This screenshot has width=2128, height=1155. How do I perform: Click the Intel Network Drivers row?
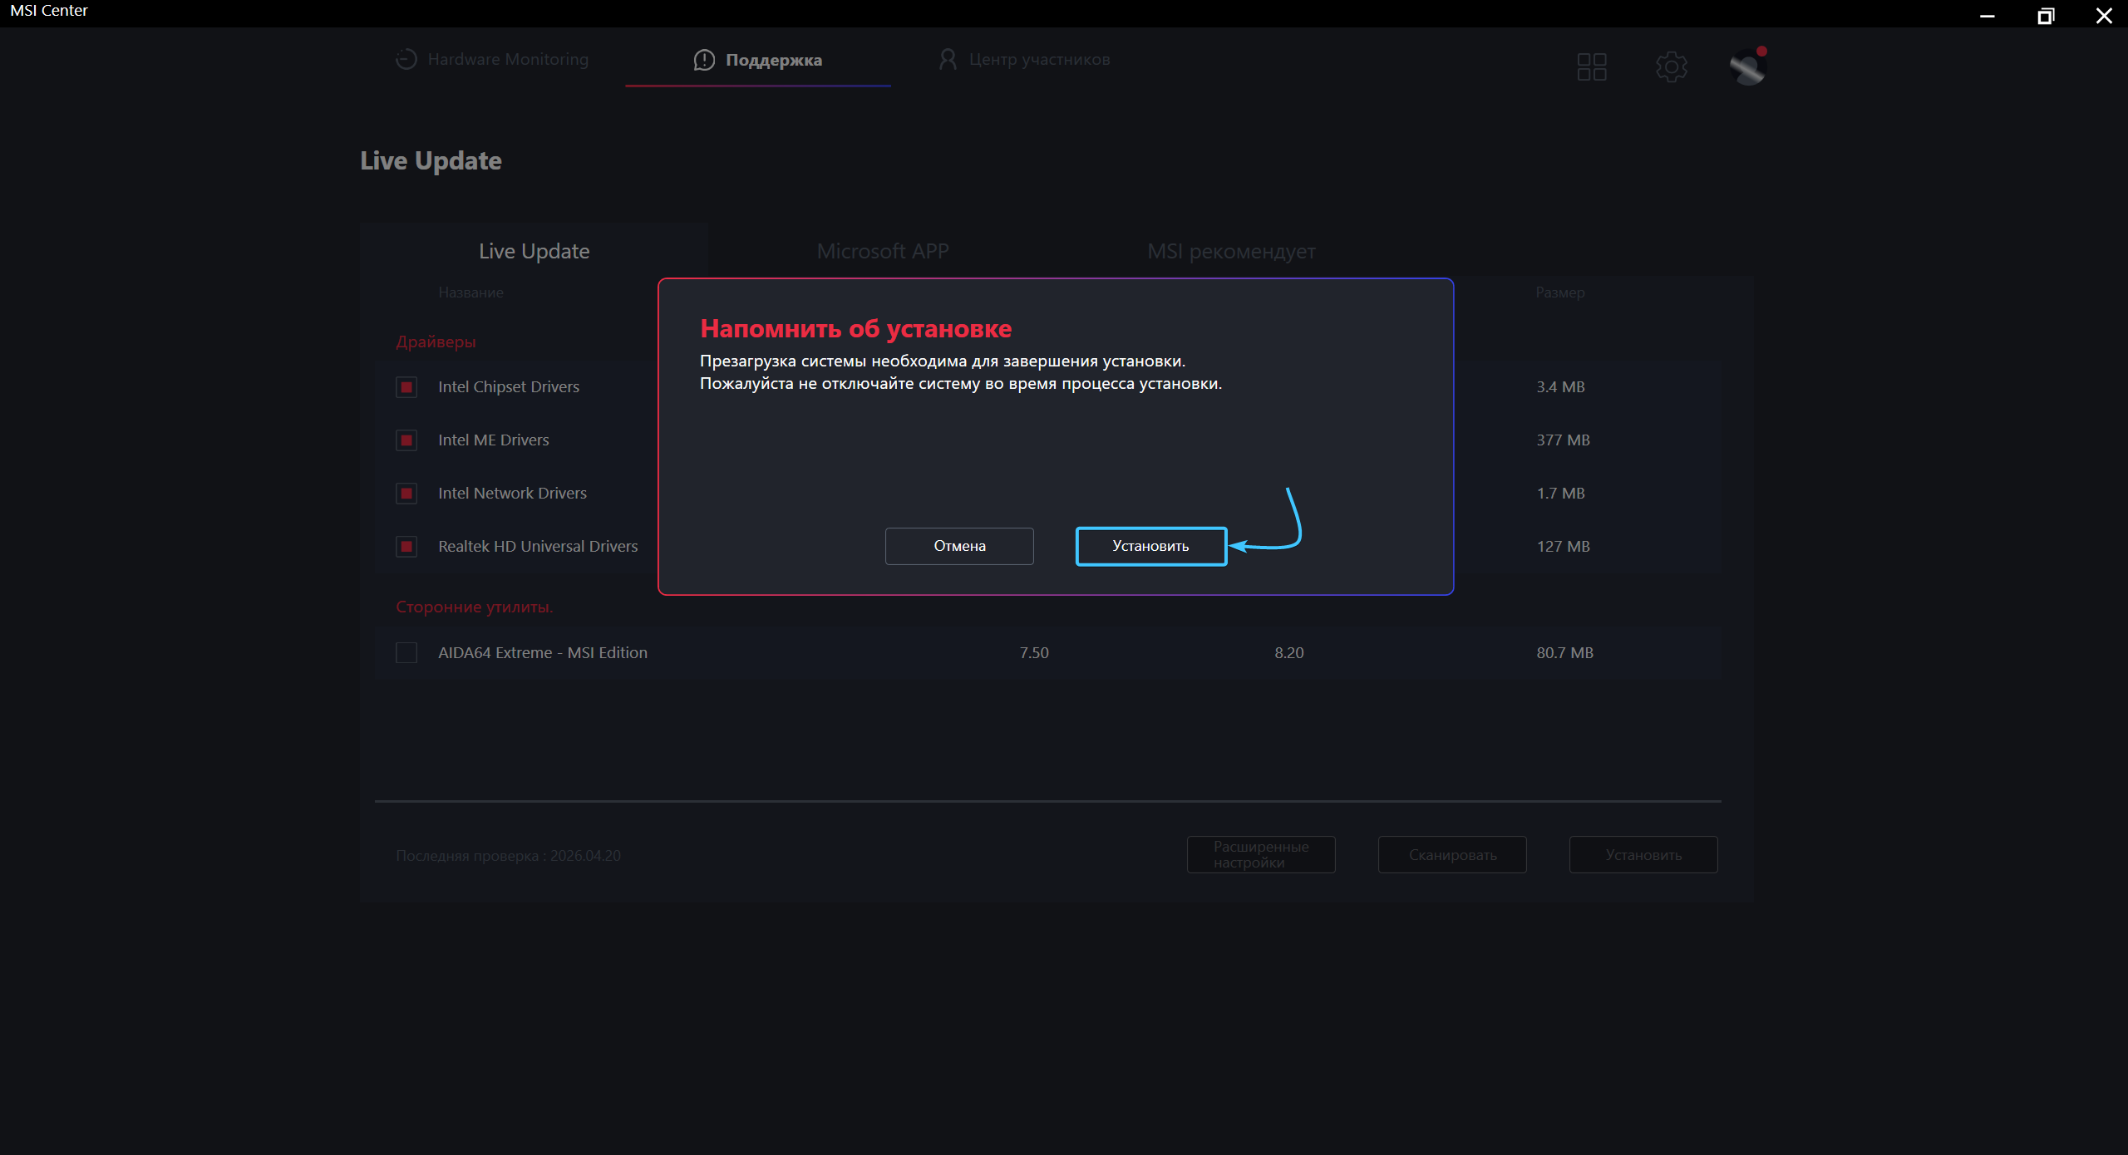pos(512,494)
